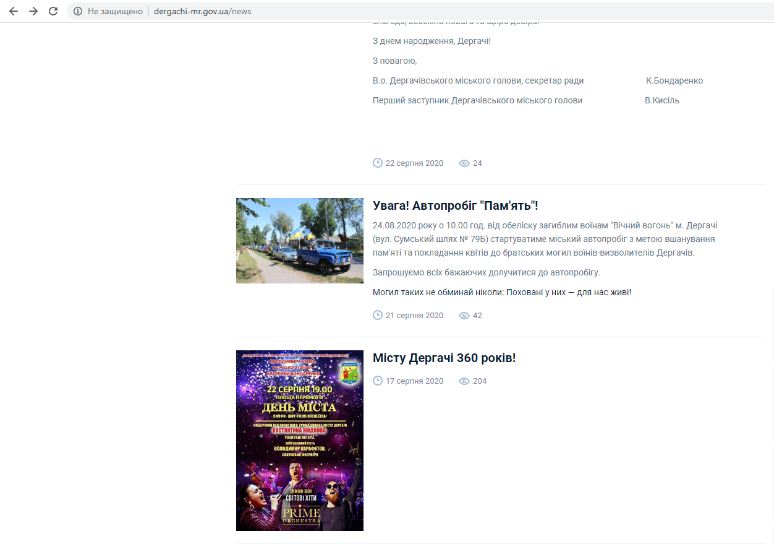Click the Запрошуємо всіх бажаючих paragraph
Screen dimensions: 774x544
[486, 272]
